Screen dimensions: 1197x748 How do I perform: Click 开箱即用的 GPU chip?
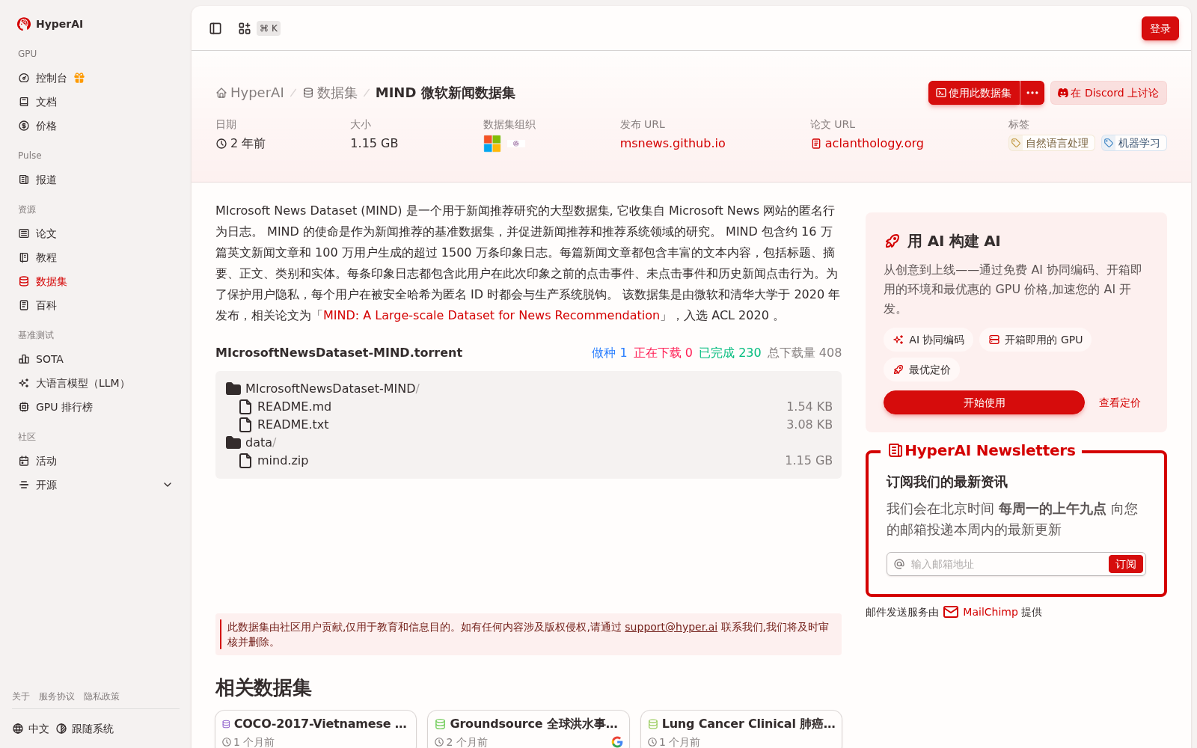pyautogui.click(x=1035, y=340)
